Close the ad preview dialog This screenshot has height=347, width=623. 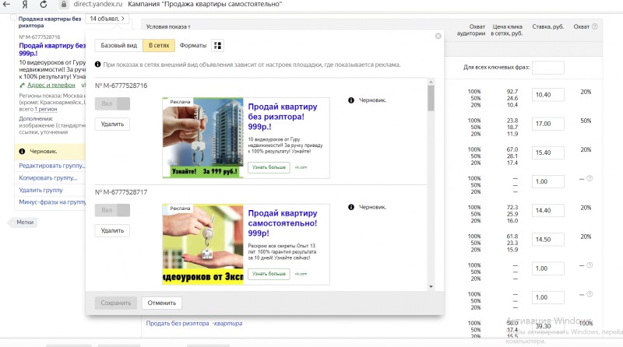tap(438, 36)
